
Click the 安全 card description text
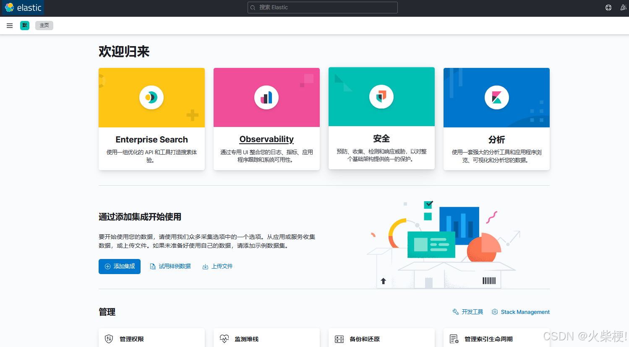point(381,155)
